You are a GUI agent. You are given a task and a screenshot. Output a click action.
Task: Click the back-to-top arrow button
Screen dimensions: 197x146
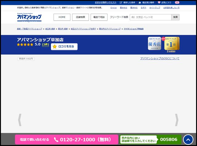[188, 140]
